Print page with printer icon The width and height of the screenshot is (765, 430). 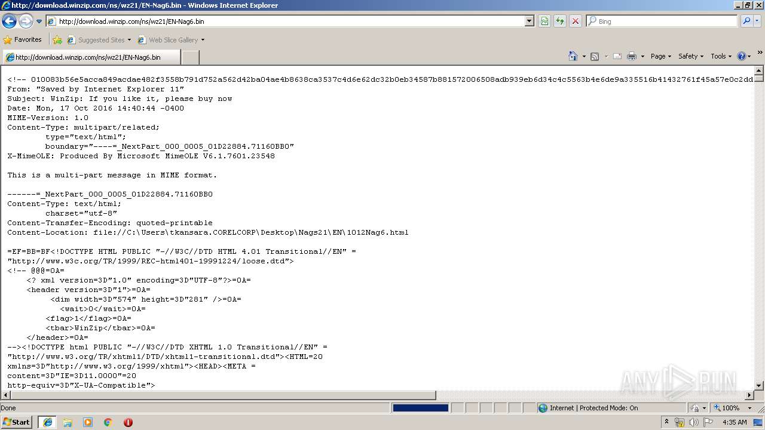click(x=632, y=56)
